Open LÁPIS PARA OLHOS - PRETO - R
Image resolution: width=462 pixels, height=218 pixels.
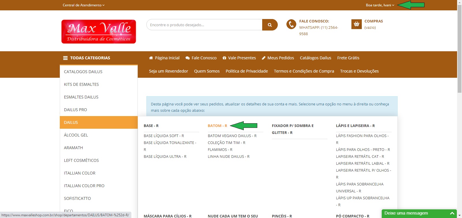tap(363, 149)
